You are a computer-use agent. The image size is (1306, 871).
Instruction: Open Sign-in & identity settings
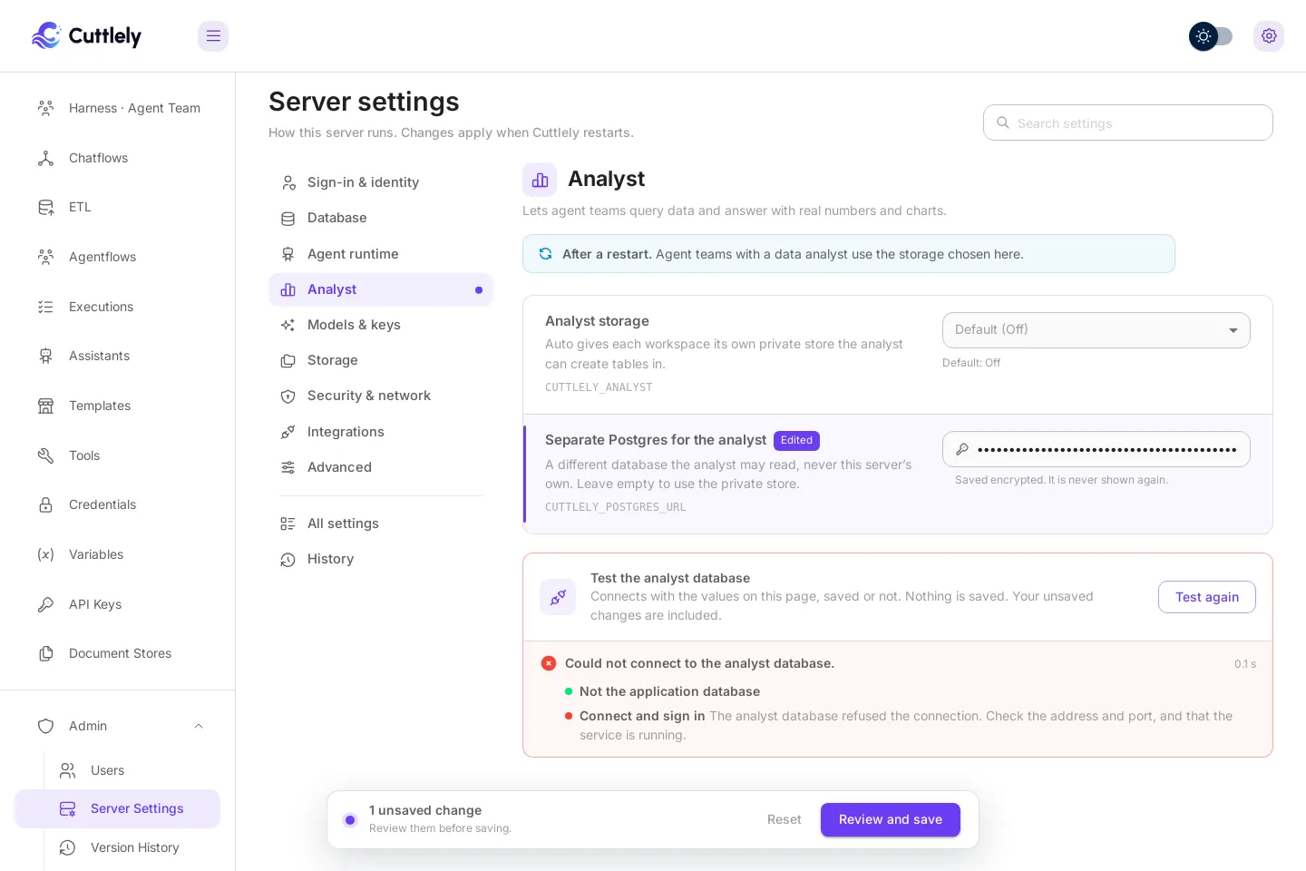pos(381,182)
